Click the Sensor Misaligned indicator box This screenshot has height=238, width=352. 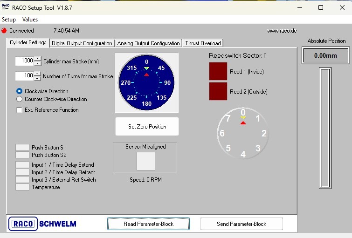tap(145, 161)
